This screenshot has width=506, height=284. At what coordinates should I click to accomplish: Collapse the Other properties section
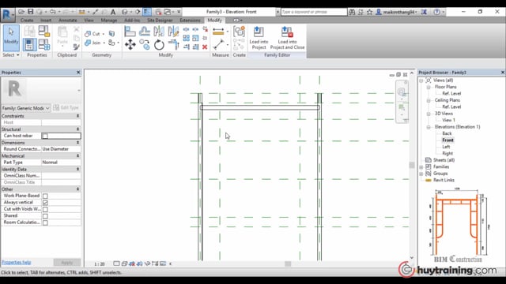click(77, 189)
